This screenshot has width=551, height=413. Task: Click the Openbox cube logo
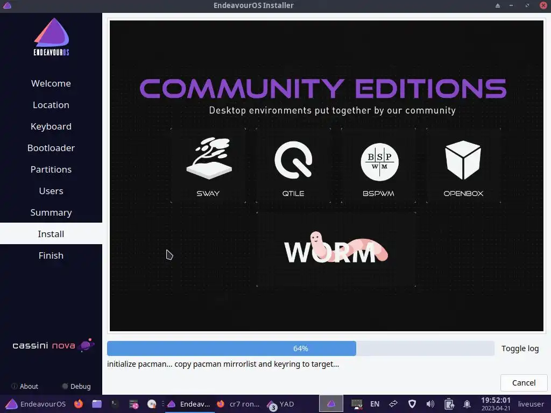tap(463, 160)
